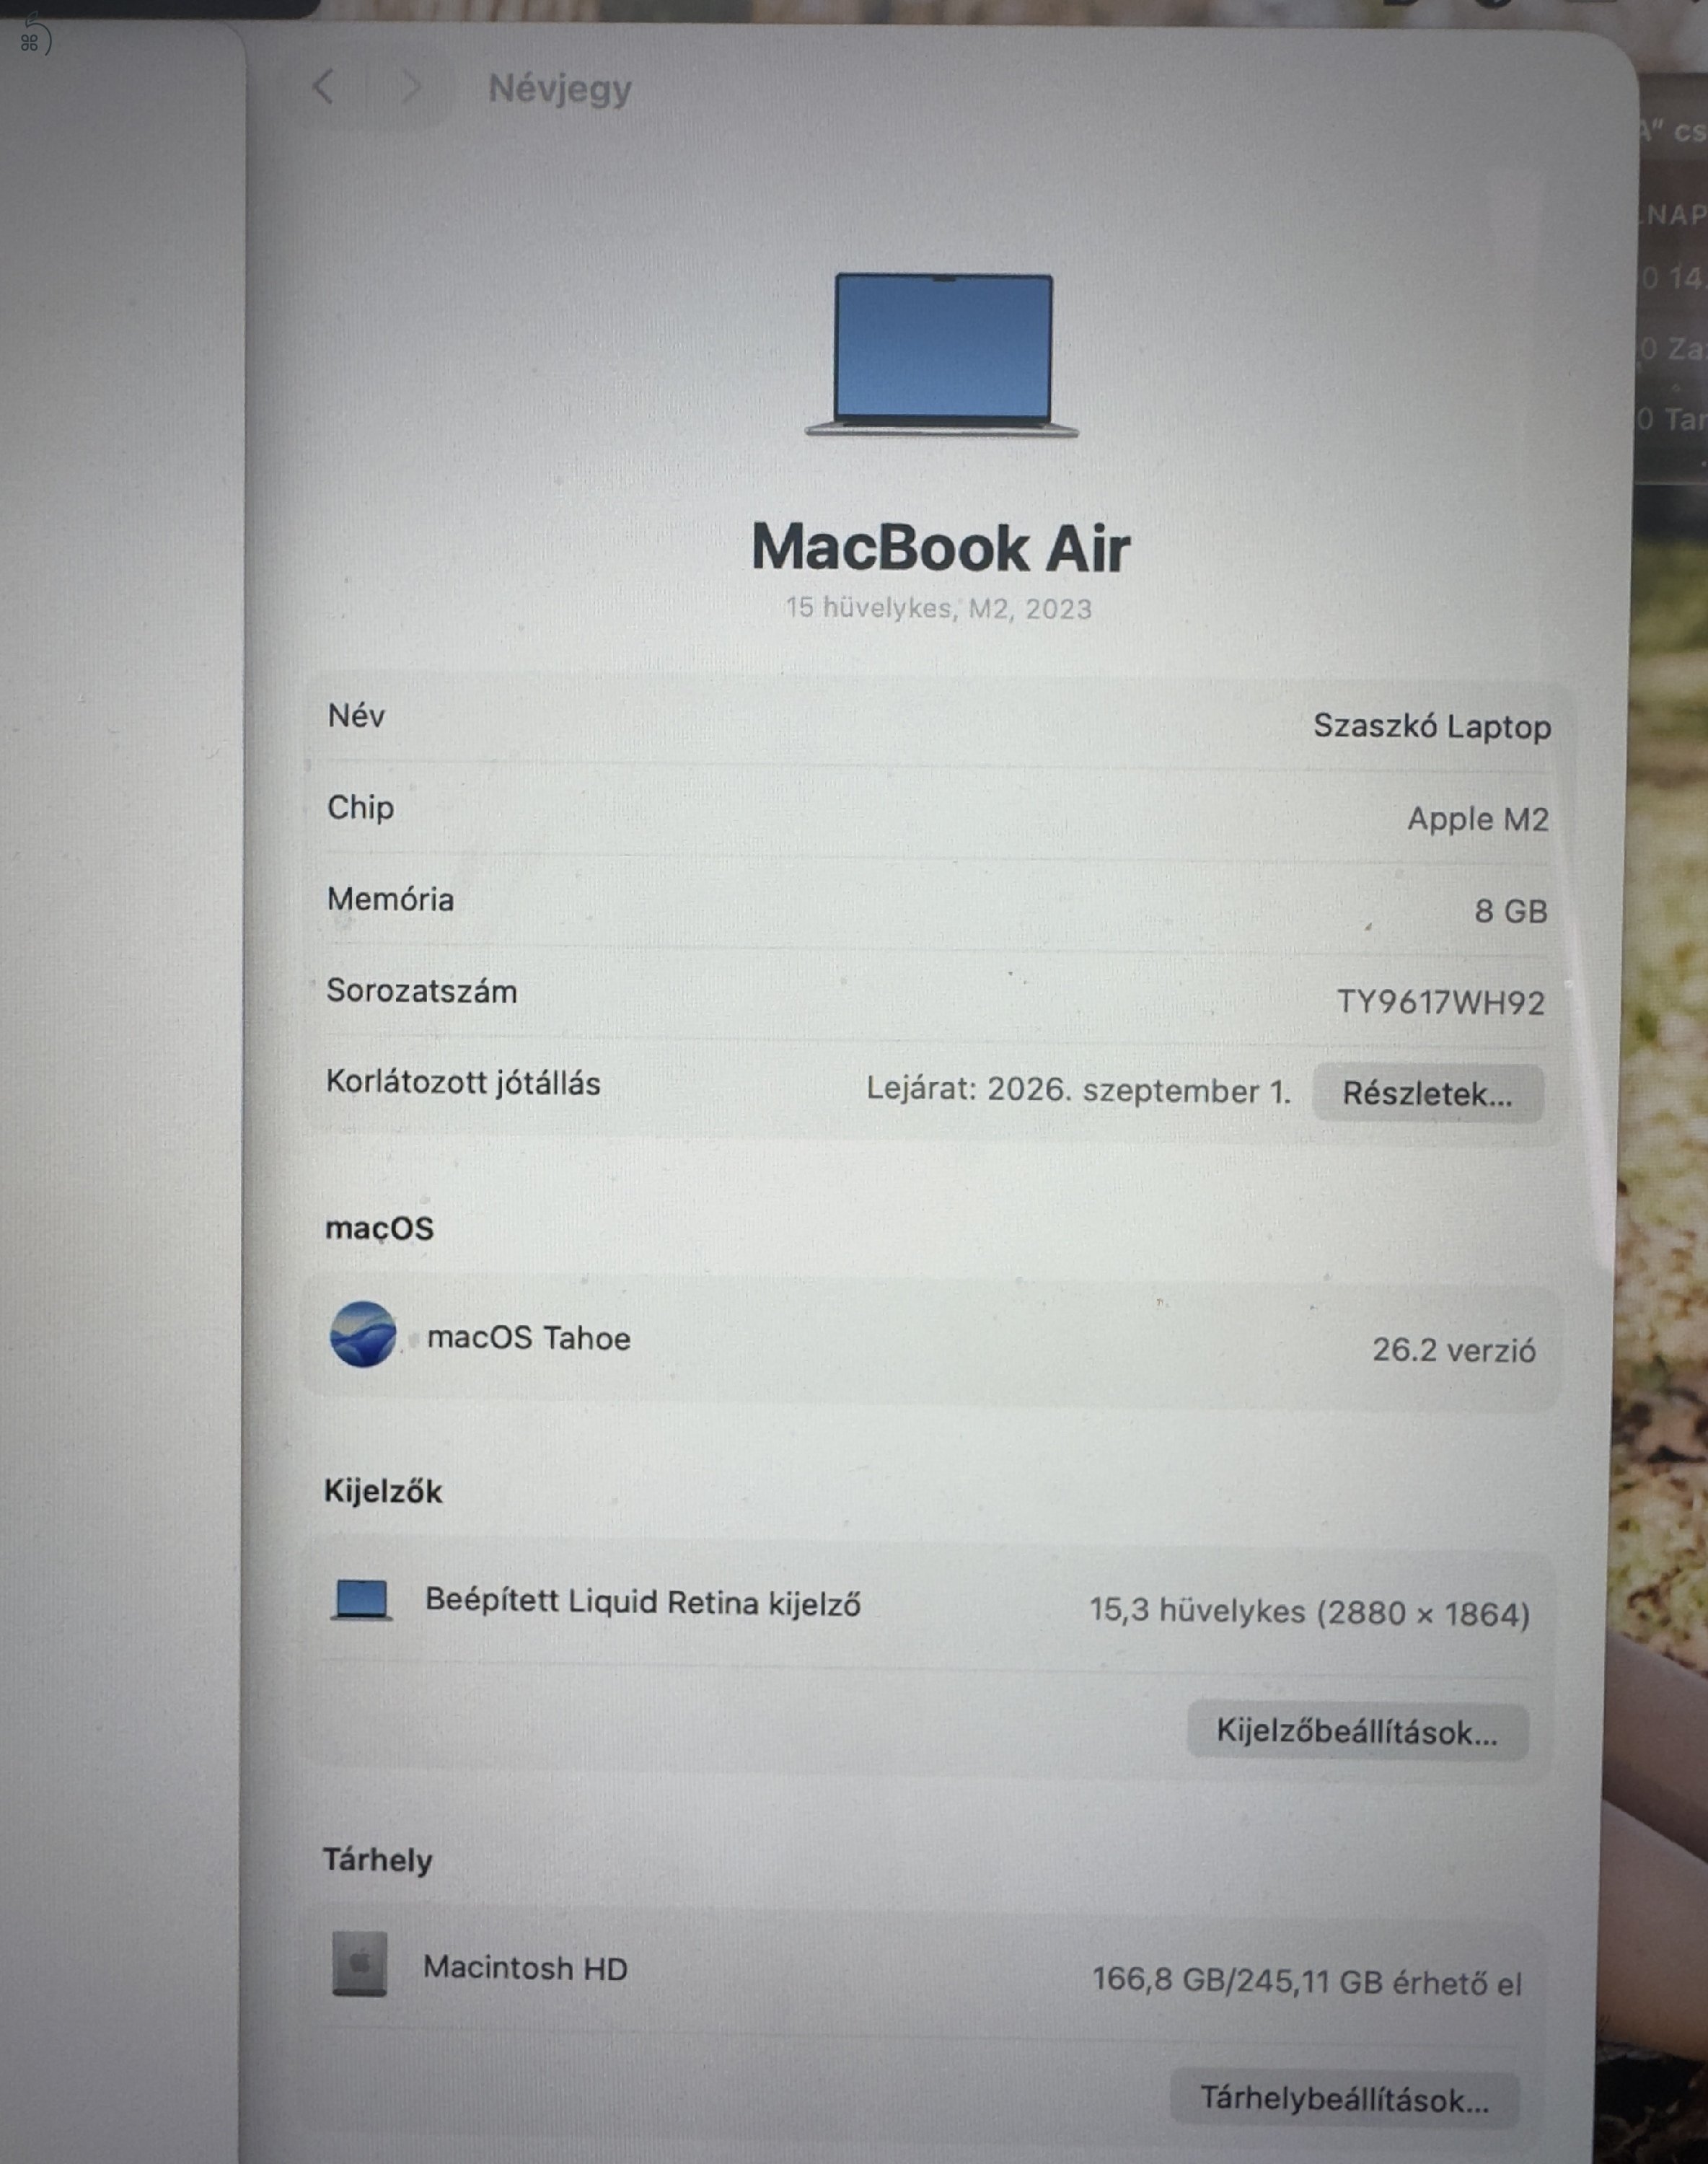Go back with the left chevron
Screen dimensions: 1708x2164
tap(324, 87)
